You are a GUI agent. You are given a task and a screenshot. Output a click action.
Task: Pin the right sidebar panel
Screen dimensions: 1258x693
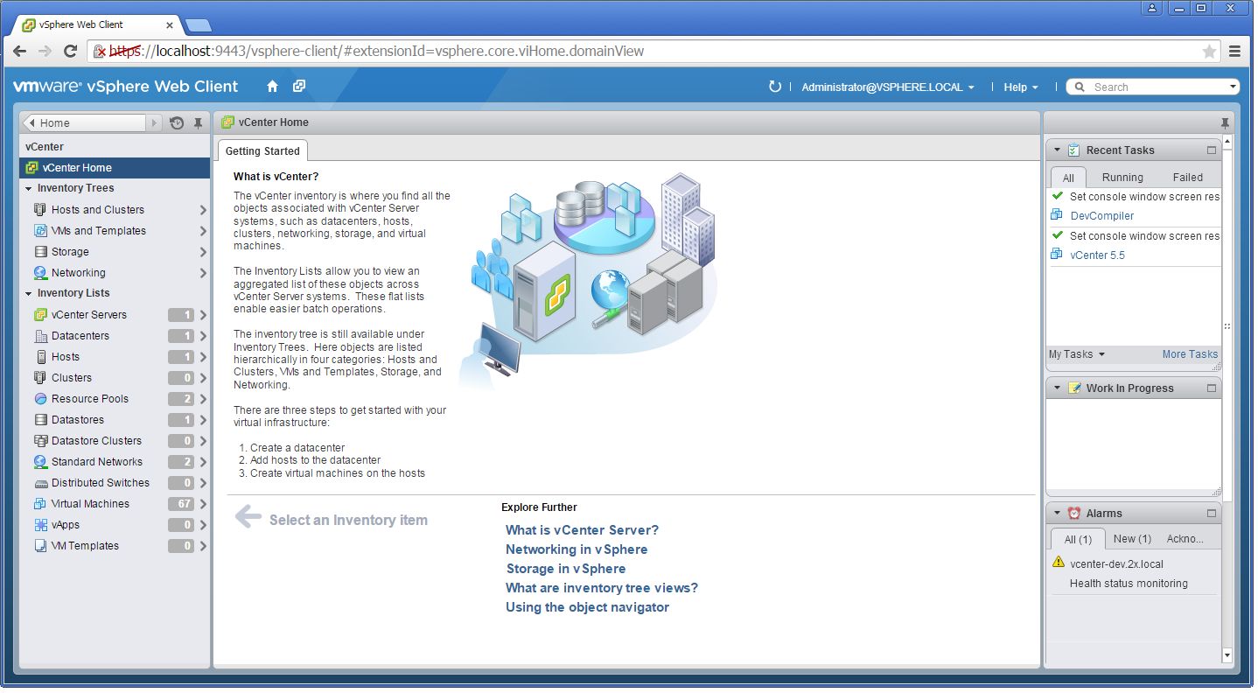[1225, 122]
